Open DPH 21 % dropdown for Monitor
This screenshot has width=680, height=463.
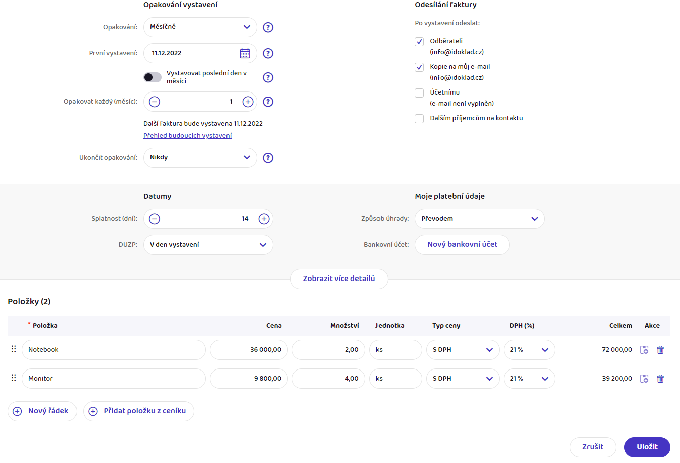pyautogui.click(x=530, y=379)
